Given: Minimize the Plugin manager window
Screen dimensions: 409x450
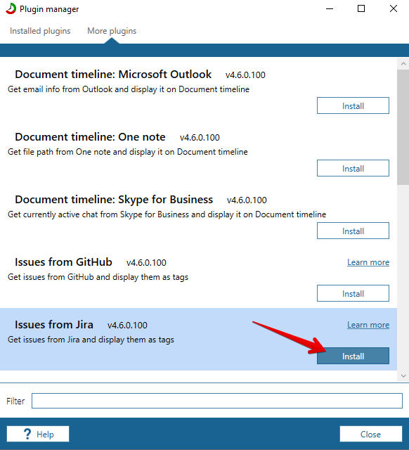Looking at the screenshot, I should coord(330,8).
